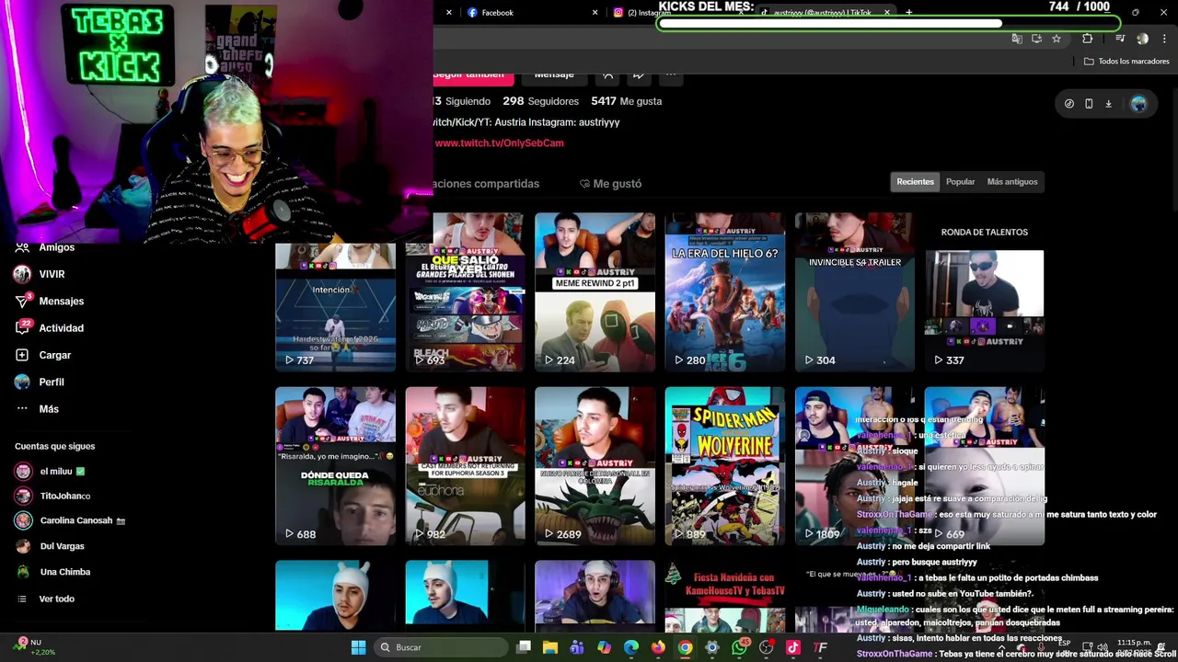The width and height of the screenshot is (1178, 662).
Task: View the 5417 Me gusta count
Action: 626,101
